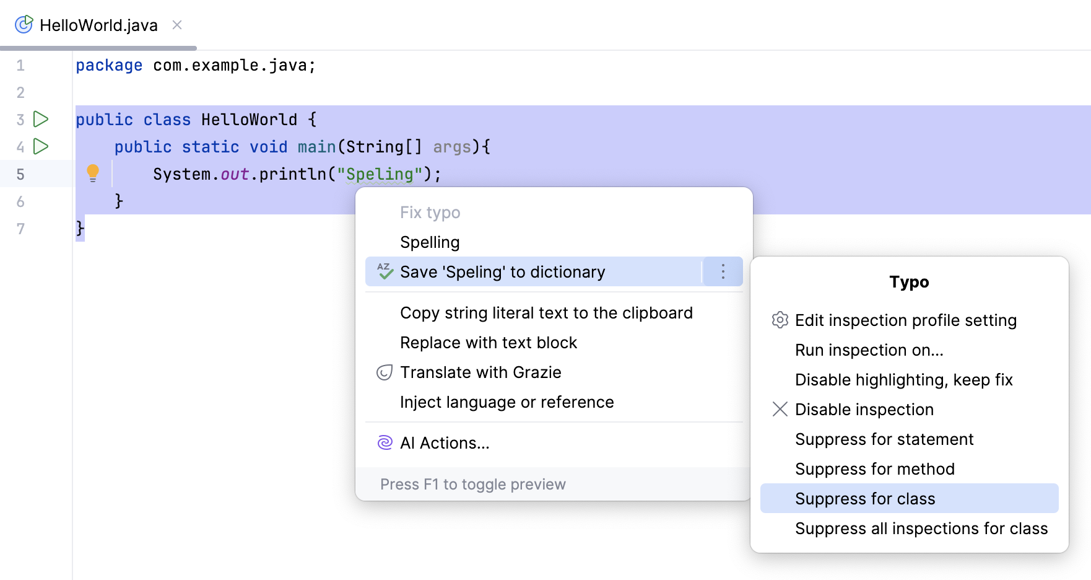Click the Java class icon on HelloWorld.java tab
The image size is (1091, 580).
tap(23, 25)
